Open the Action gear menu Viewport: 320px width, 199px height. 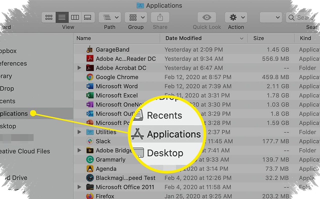(x=236, y=17)
